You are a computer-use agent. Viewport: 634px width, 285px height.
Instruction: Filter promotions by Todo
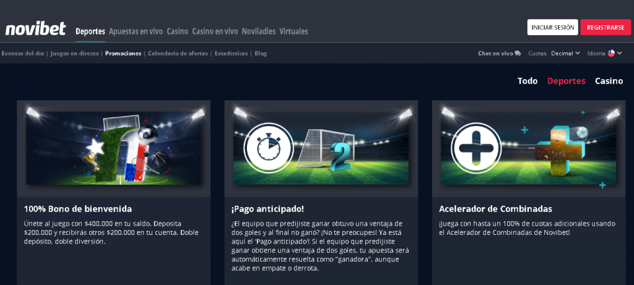528,81
